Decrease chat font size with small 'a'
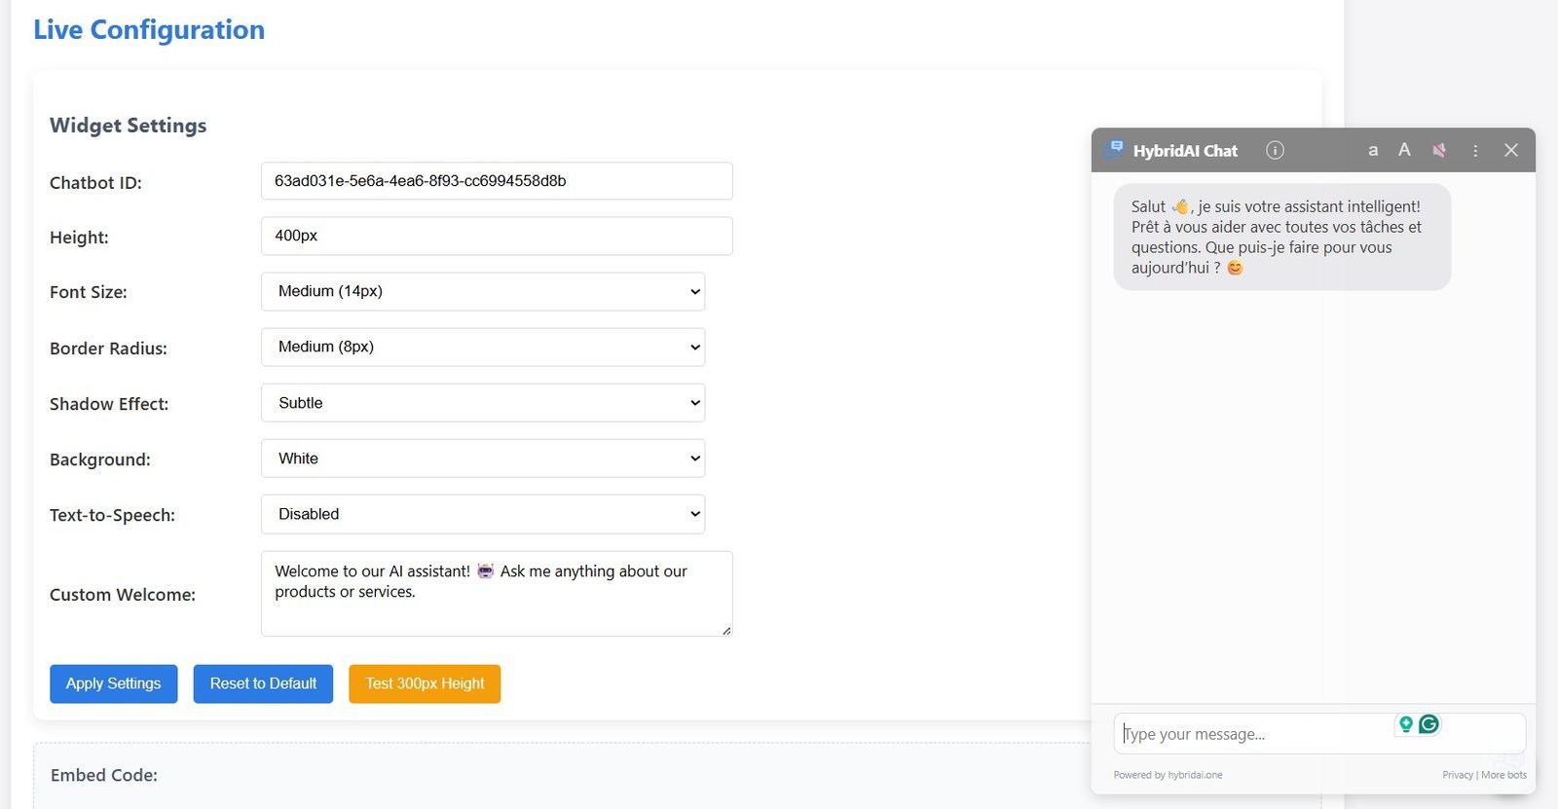The width and height of the screenshot is (1558, 809). coord(1373,150)
